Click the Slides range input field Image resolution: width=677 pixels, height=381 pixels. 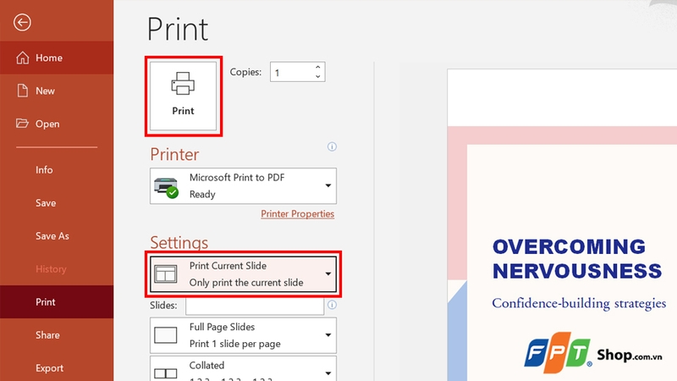click(255, 306)
